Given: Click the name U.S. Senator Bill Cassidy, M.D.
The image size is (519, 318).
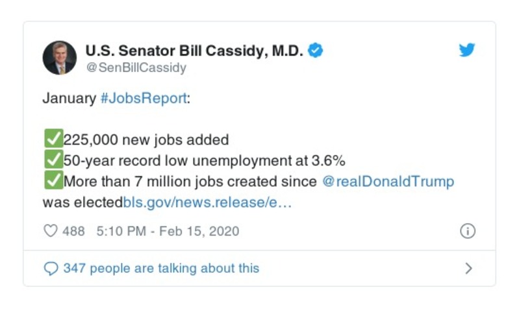Looking at the screenshot, I should pos(194,51).
